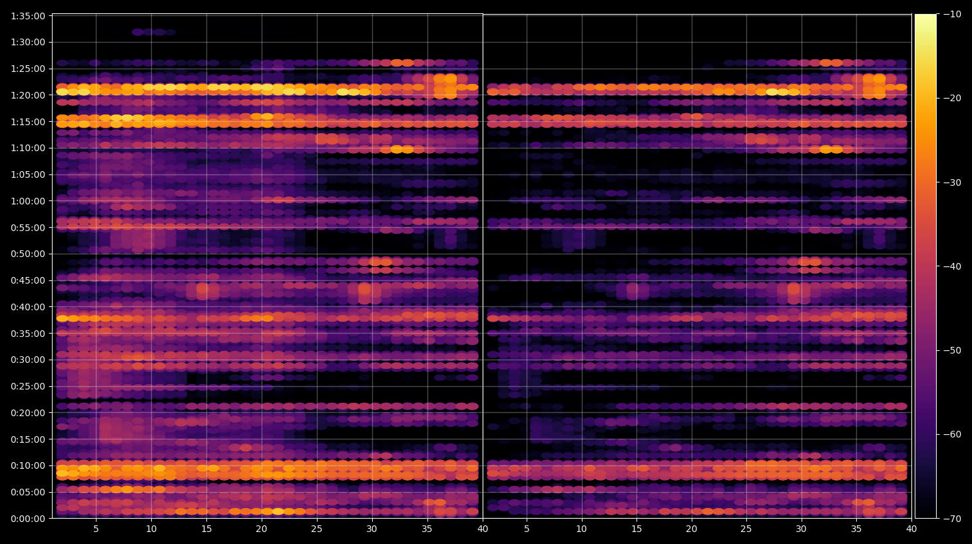Select x-axis label 30 under the right heatmap

tap(802, 529)
